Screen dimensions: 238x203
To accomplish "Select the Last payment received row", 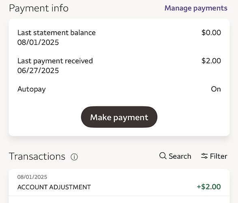I will click(x=119, y=66).
